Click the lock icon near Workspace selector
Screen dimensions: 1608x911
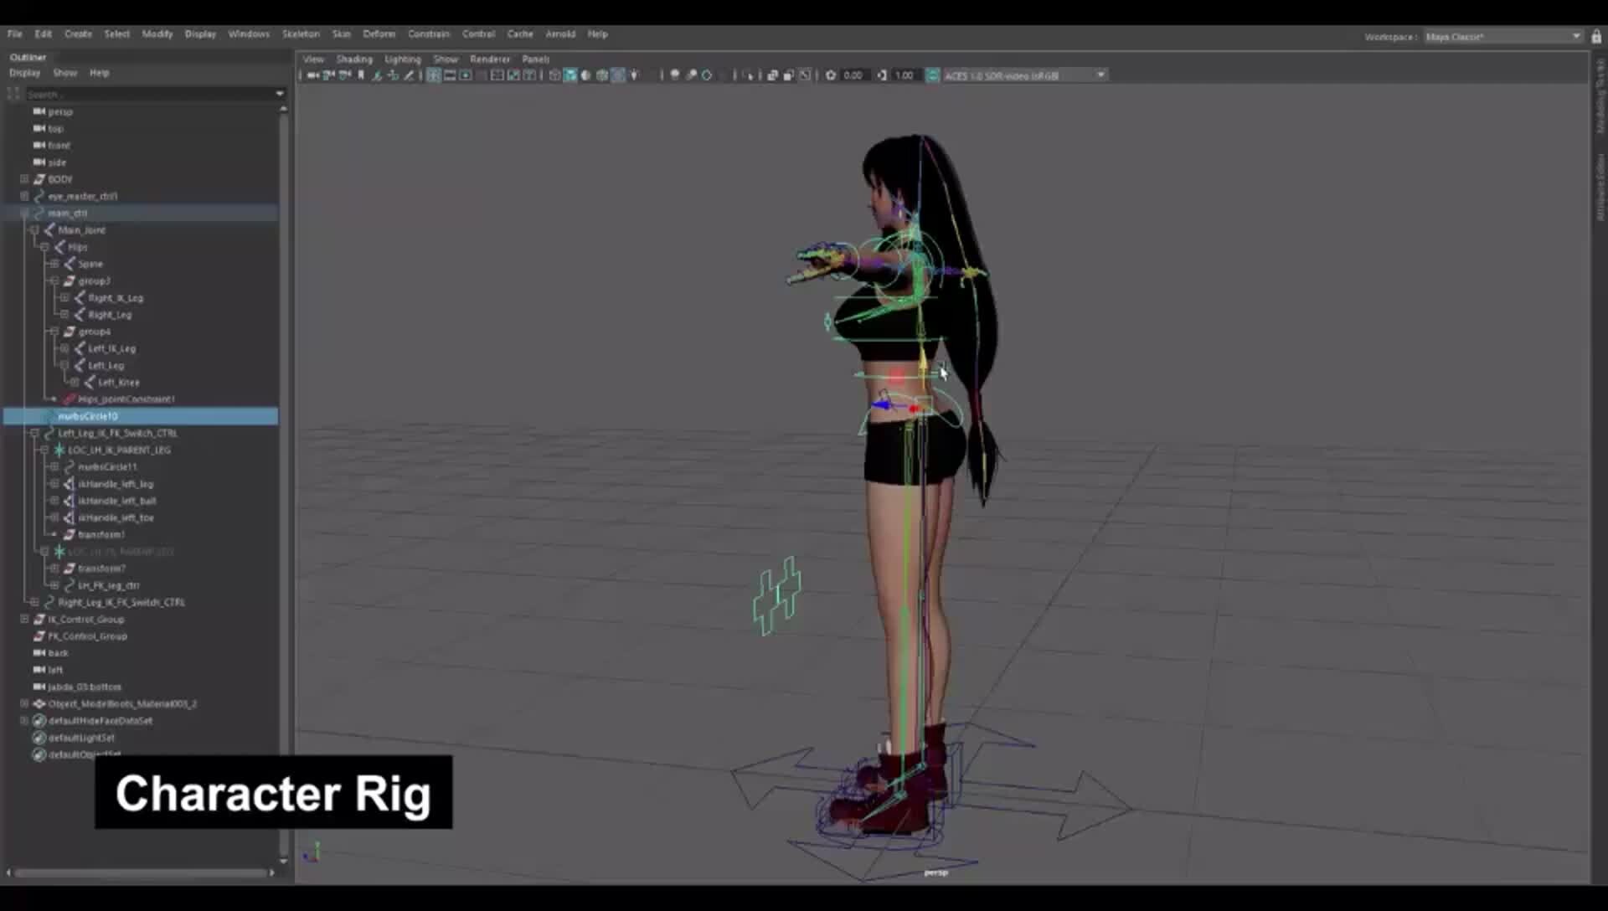click(x=1595, y=37)
